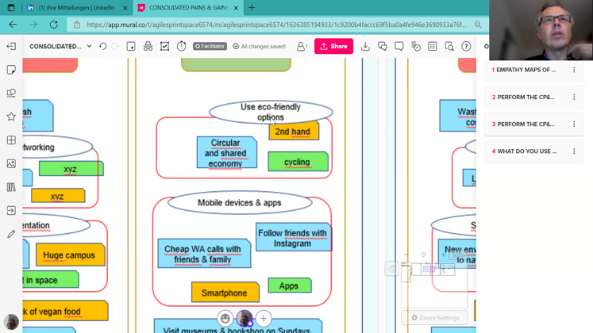Screen dimensions: 593x333
Task: Click the undo arrow icon
Action: pos(102,47)
